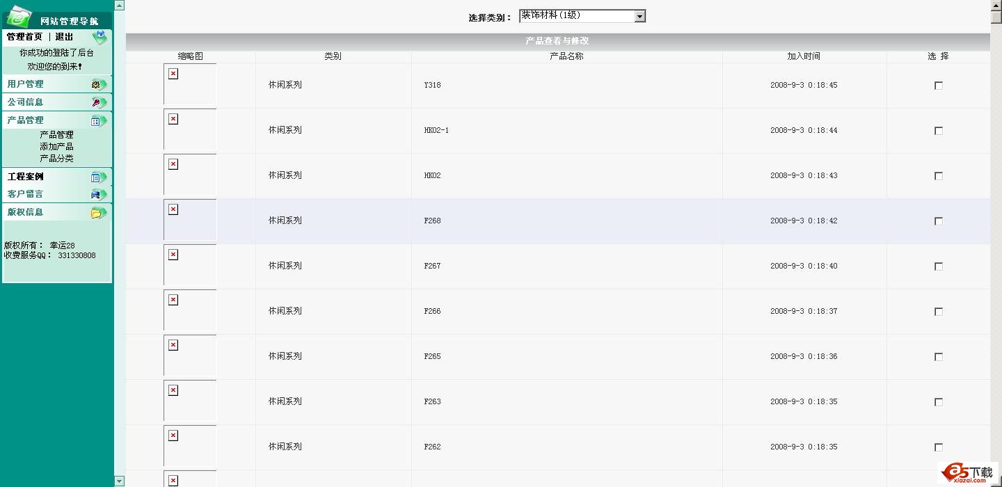This screenshot has height=487, width=1002.
Task: Click the 退出 logout link
Action: point(64,37)
